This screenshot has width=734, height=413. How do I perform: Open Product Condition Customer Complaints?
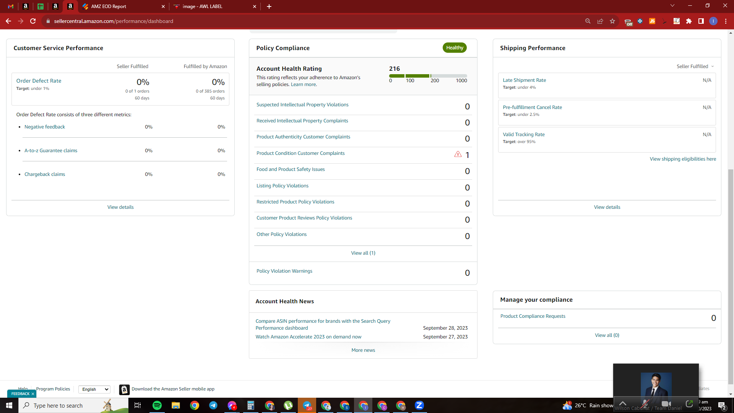[x=300, y=153]
